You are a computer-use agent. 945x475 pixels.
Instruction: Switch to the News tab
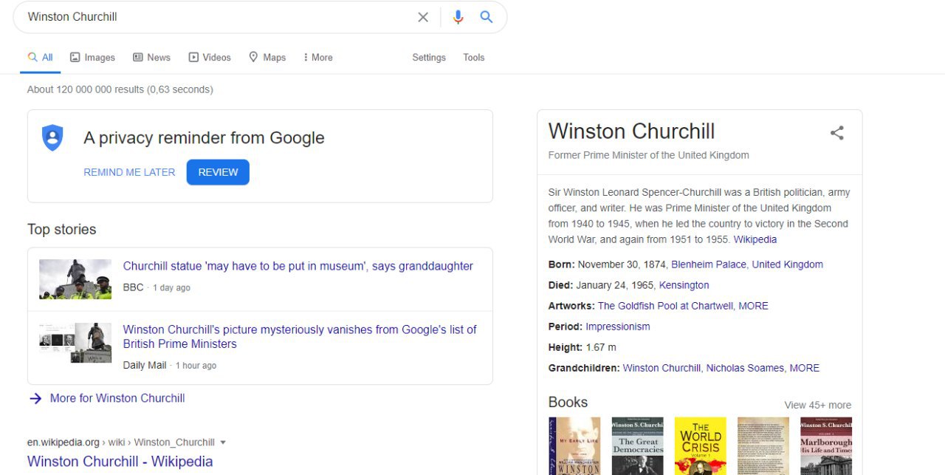[x=151, y=58]
